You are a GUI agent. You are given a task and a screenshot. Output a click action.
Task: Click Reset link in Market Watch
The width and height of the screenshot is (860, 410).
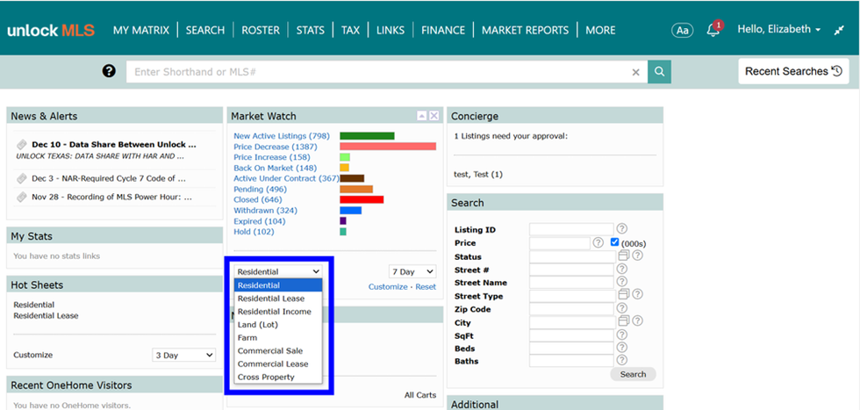coord(426,286)
